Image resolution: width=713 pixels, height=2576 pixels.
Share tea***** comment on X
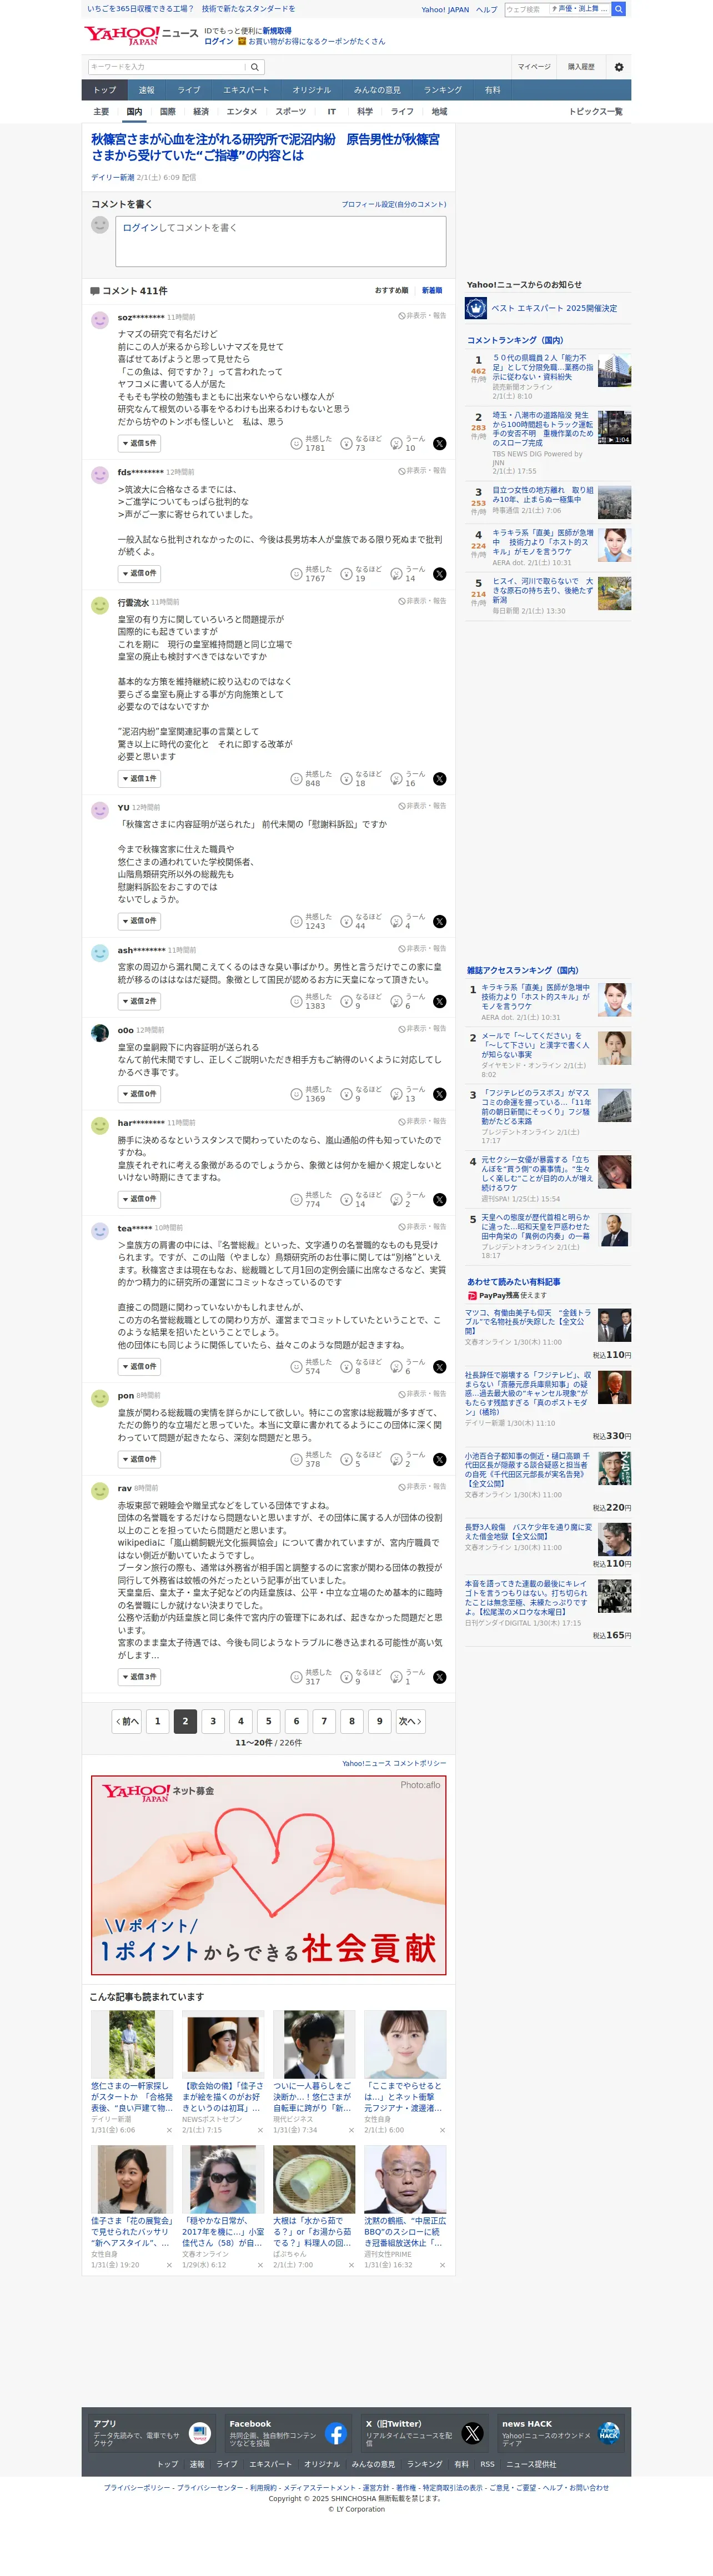coord(439,1366)
